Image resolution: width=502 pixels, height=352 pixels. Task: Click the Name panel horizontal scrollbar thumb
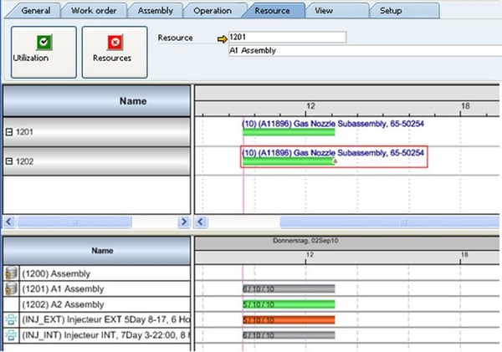pos(74,222)
